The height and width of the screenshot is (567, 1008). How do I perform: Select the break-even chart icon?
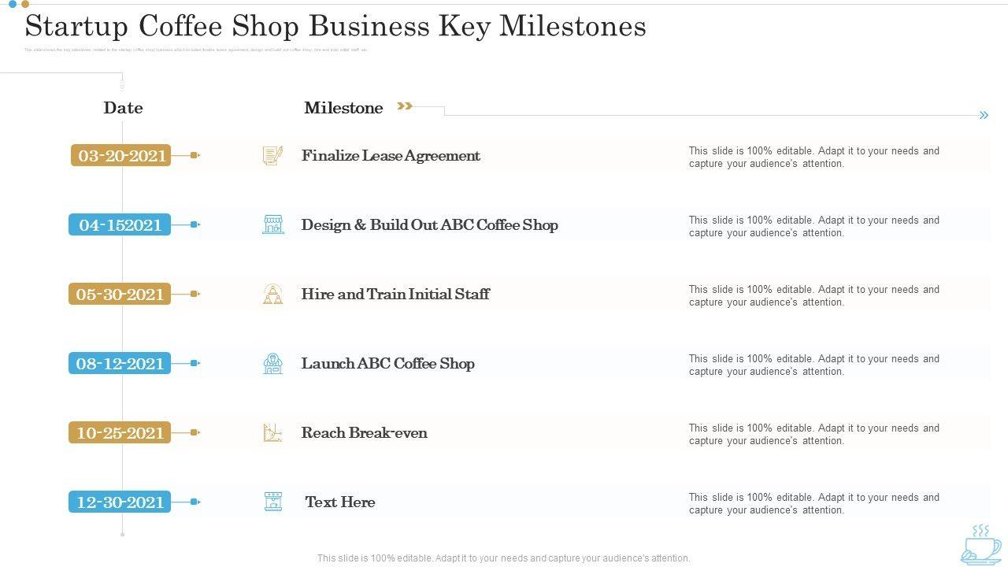[272, 432]
